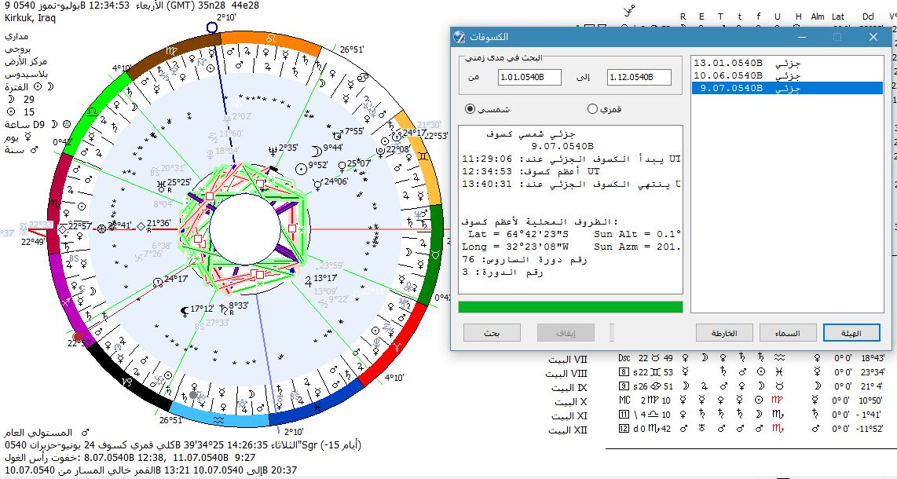Click the إلى end date field 1.12.0540B

639,77
